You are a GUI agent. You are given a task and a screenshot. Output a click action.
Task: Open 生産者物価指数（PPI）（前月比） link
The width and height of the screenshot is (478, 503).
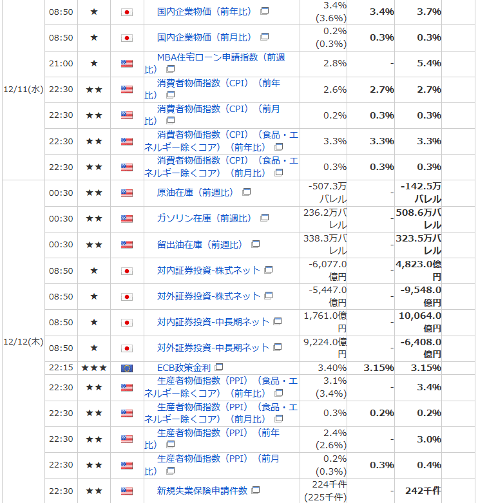click(x=213, y=465)
